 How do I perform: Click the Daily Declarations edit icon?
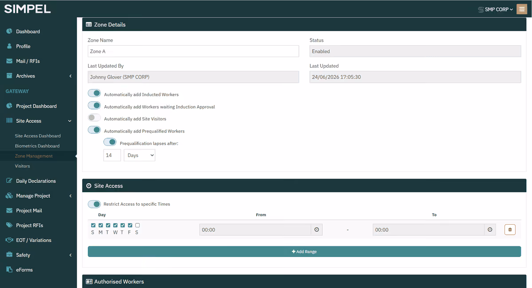tap(9, 181)
